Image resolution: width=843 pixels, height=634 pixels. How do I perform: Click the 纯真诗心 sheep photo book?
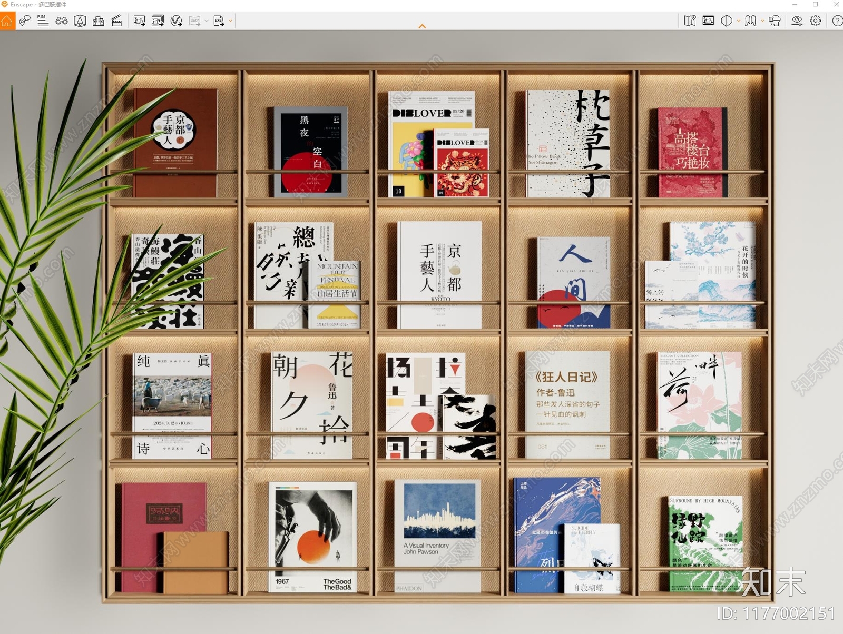point(172,405)
